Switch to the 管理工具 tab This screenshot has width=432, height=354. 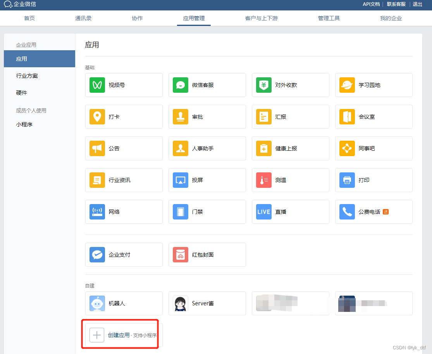[x=329, y=19]
